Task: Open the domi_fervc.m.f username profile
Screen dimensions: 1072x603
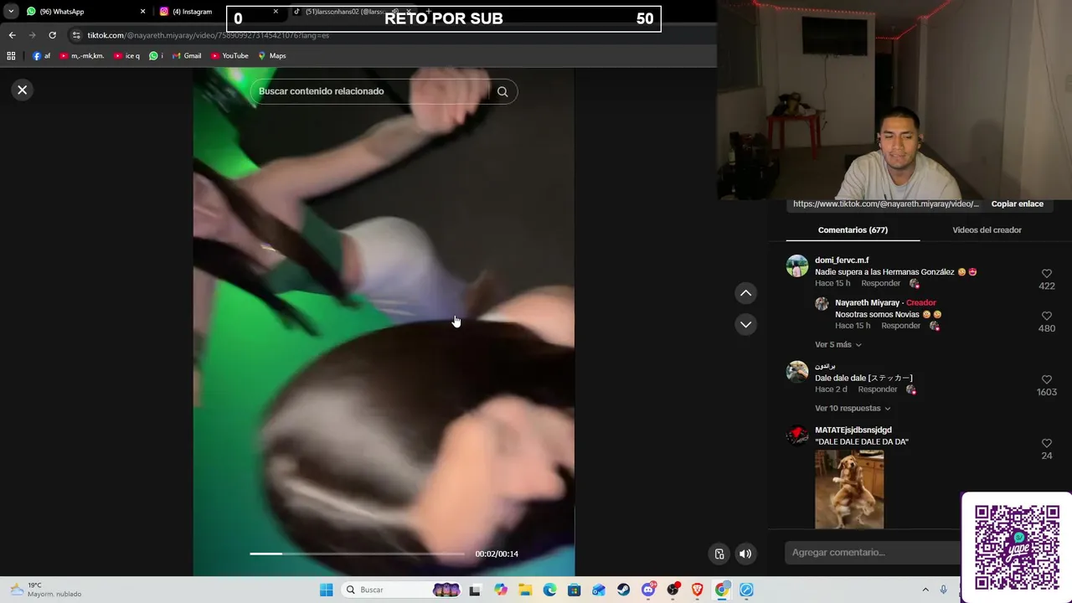Action: tap(842, 260)
